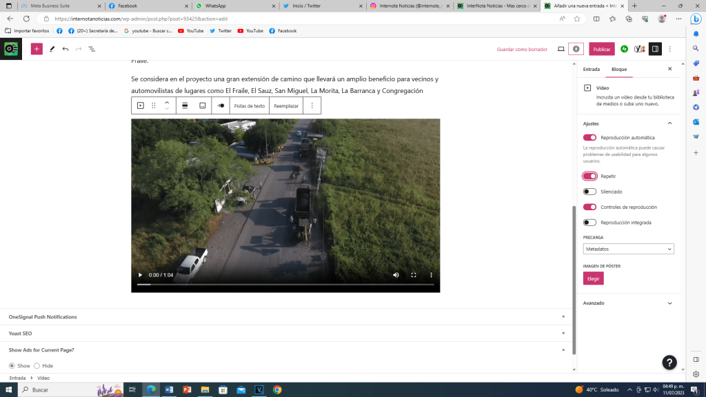Play the video in the editor
The height and width of the screenshot is (397, 706).
[141, 275]
